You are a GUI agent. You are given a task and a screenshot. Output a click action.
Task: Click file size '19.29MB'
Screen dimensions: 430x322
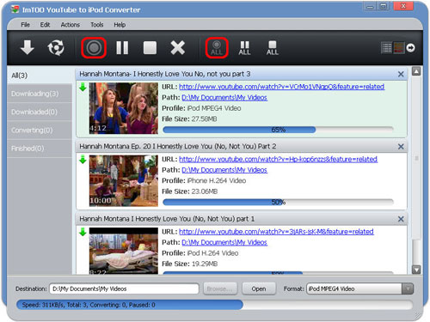point(205,264)
